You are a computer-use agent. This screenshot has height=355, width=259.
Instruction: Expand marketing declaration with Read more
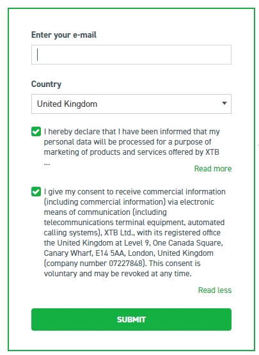213,169
